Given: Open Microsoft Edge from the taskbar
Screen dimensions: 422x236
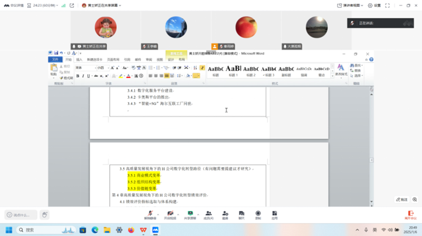Looking at the screenshot, I should point(95,230).
